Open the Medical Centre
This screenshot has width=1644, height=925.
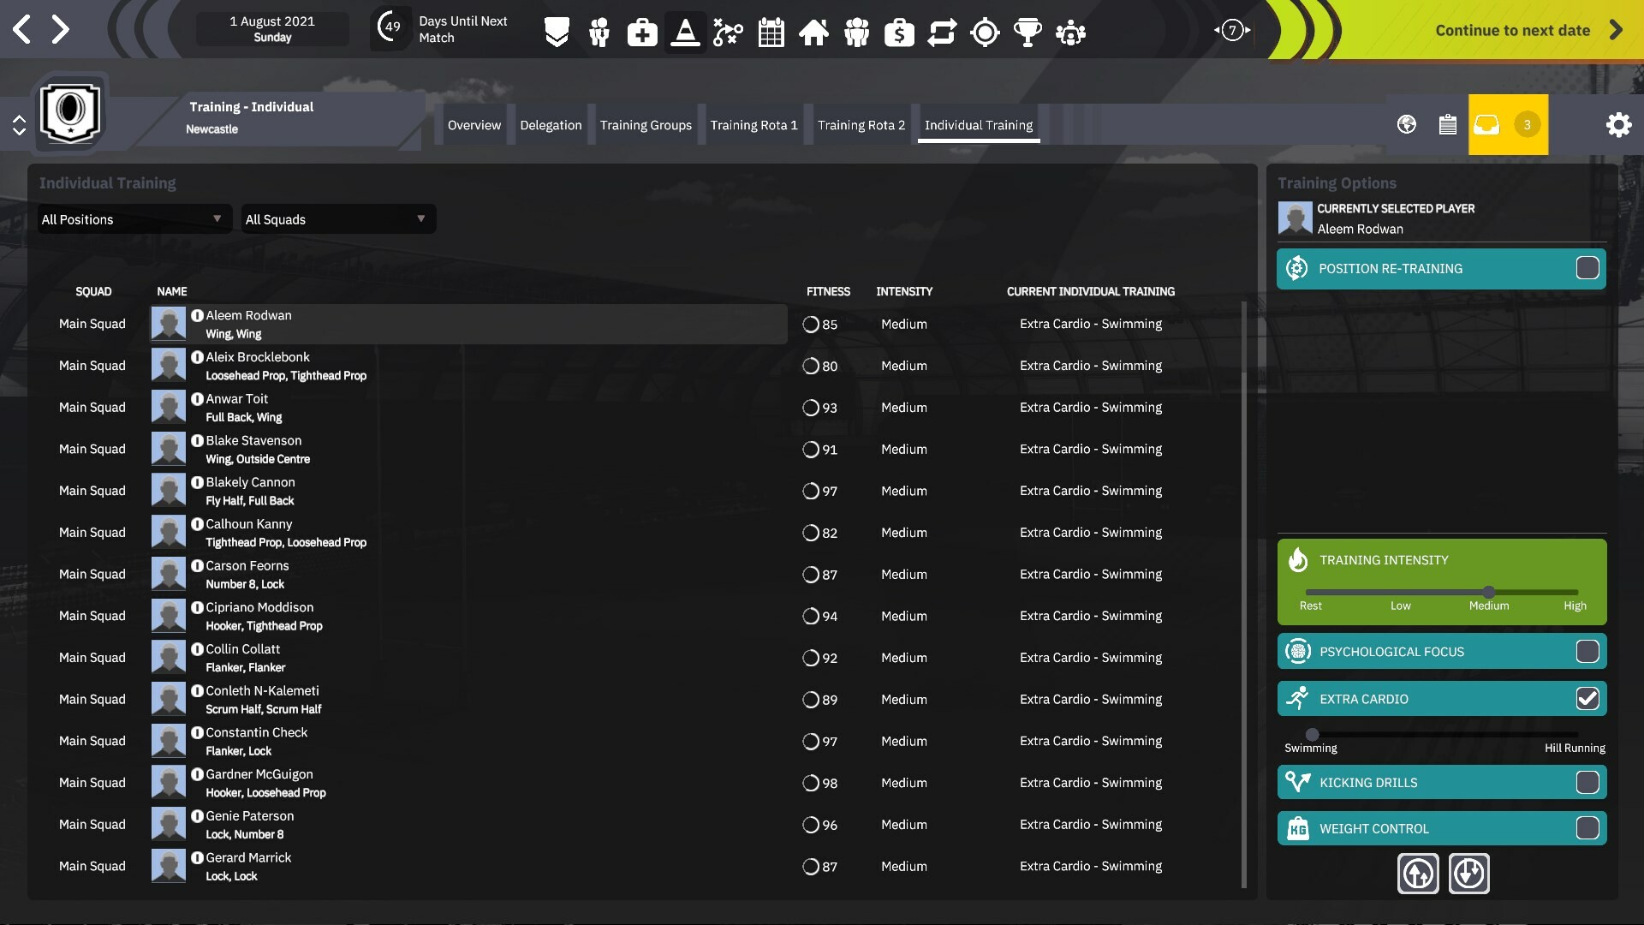[x=642, y=33]
